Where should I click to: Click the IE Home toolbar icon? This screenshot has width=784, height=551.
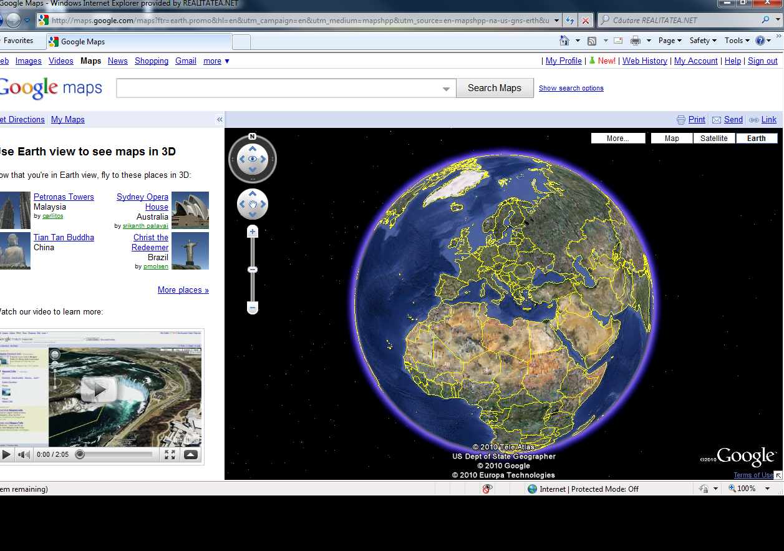[x=564, y=41]
